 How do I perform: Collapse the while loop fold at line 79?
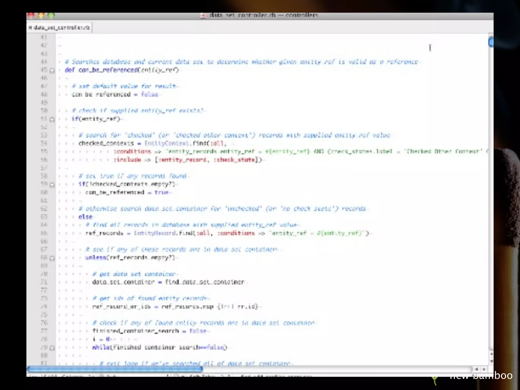point(52,348)
